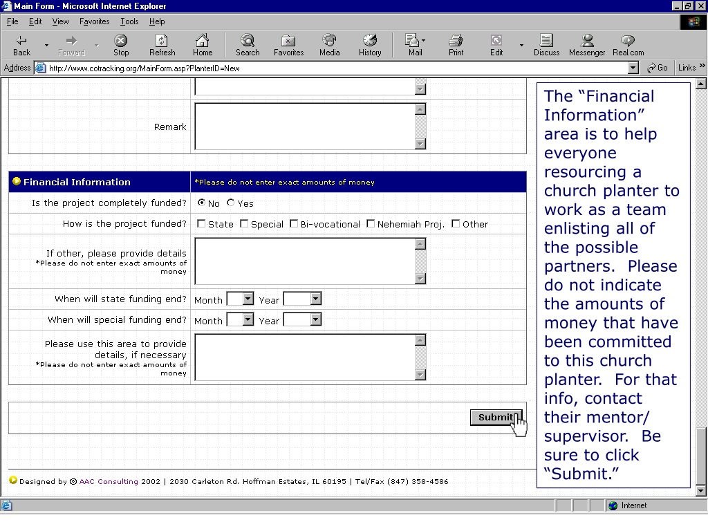
Task: Click the page icon in address bar
Action: coord(41,68)
